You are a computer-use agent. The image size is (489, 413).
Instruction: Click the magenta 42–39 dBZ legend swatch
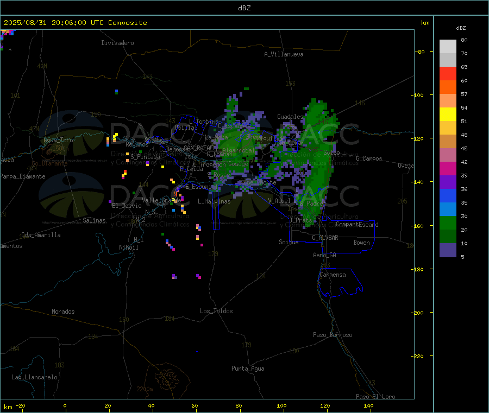click(x=448, y=168)
